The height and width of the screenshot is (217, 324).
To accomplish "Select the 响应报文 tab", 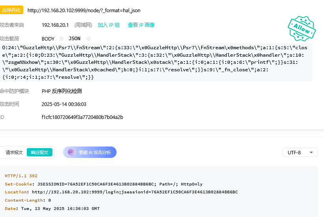I will [39, 152].
